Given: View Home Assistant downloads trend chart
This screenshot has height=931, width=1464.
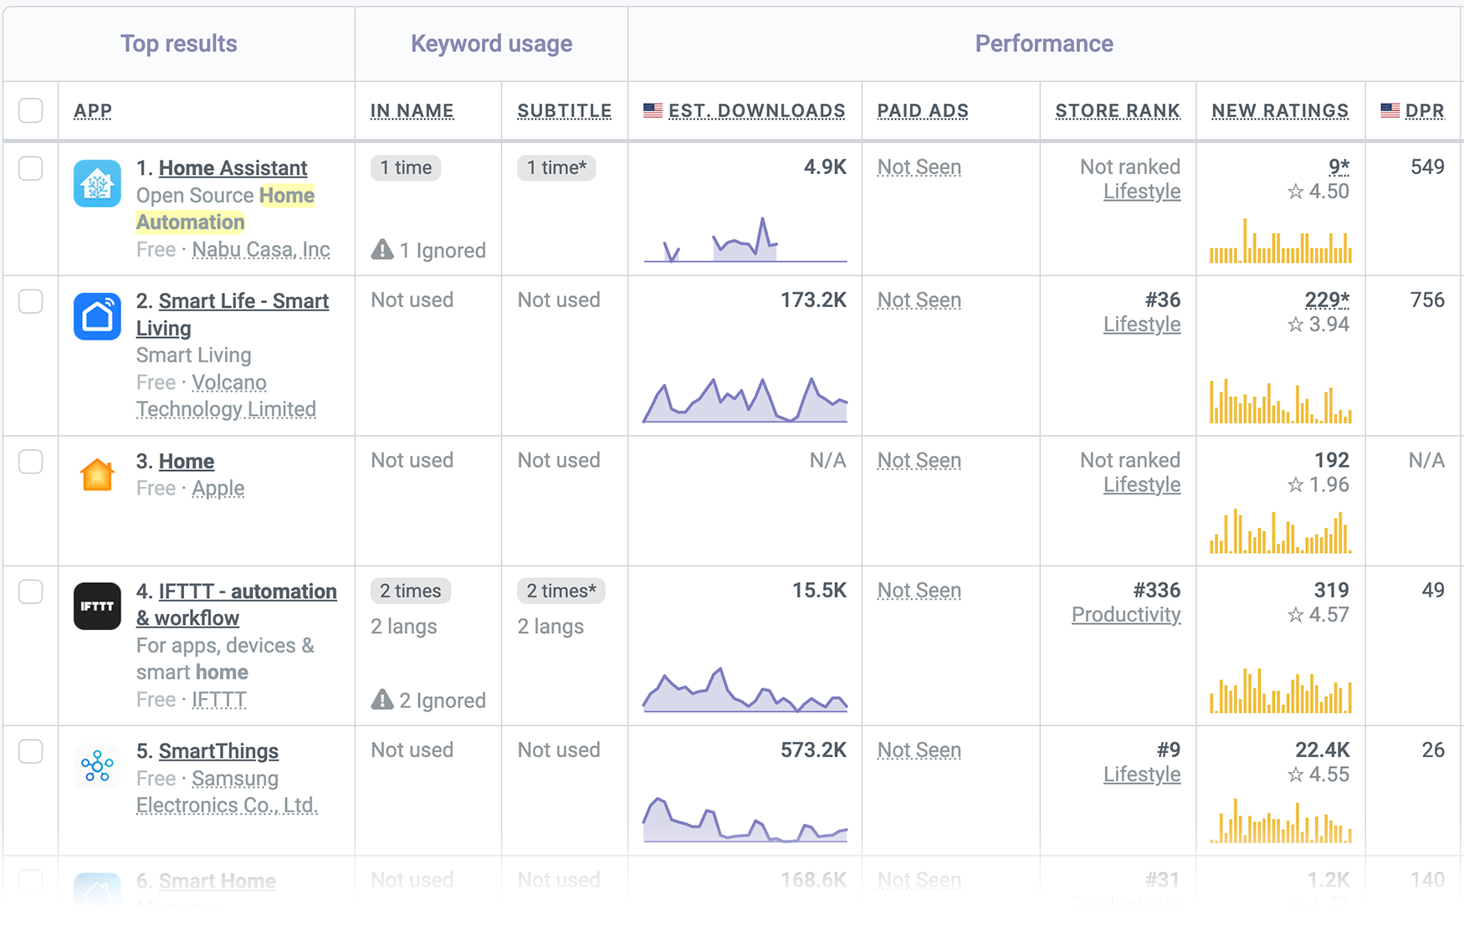Looking at the screenshot, I should click(x=745, y=240).
